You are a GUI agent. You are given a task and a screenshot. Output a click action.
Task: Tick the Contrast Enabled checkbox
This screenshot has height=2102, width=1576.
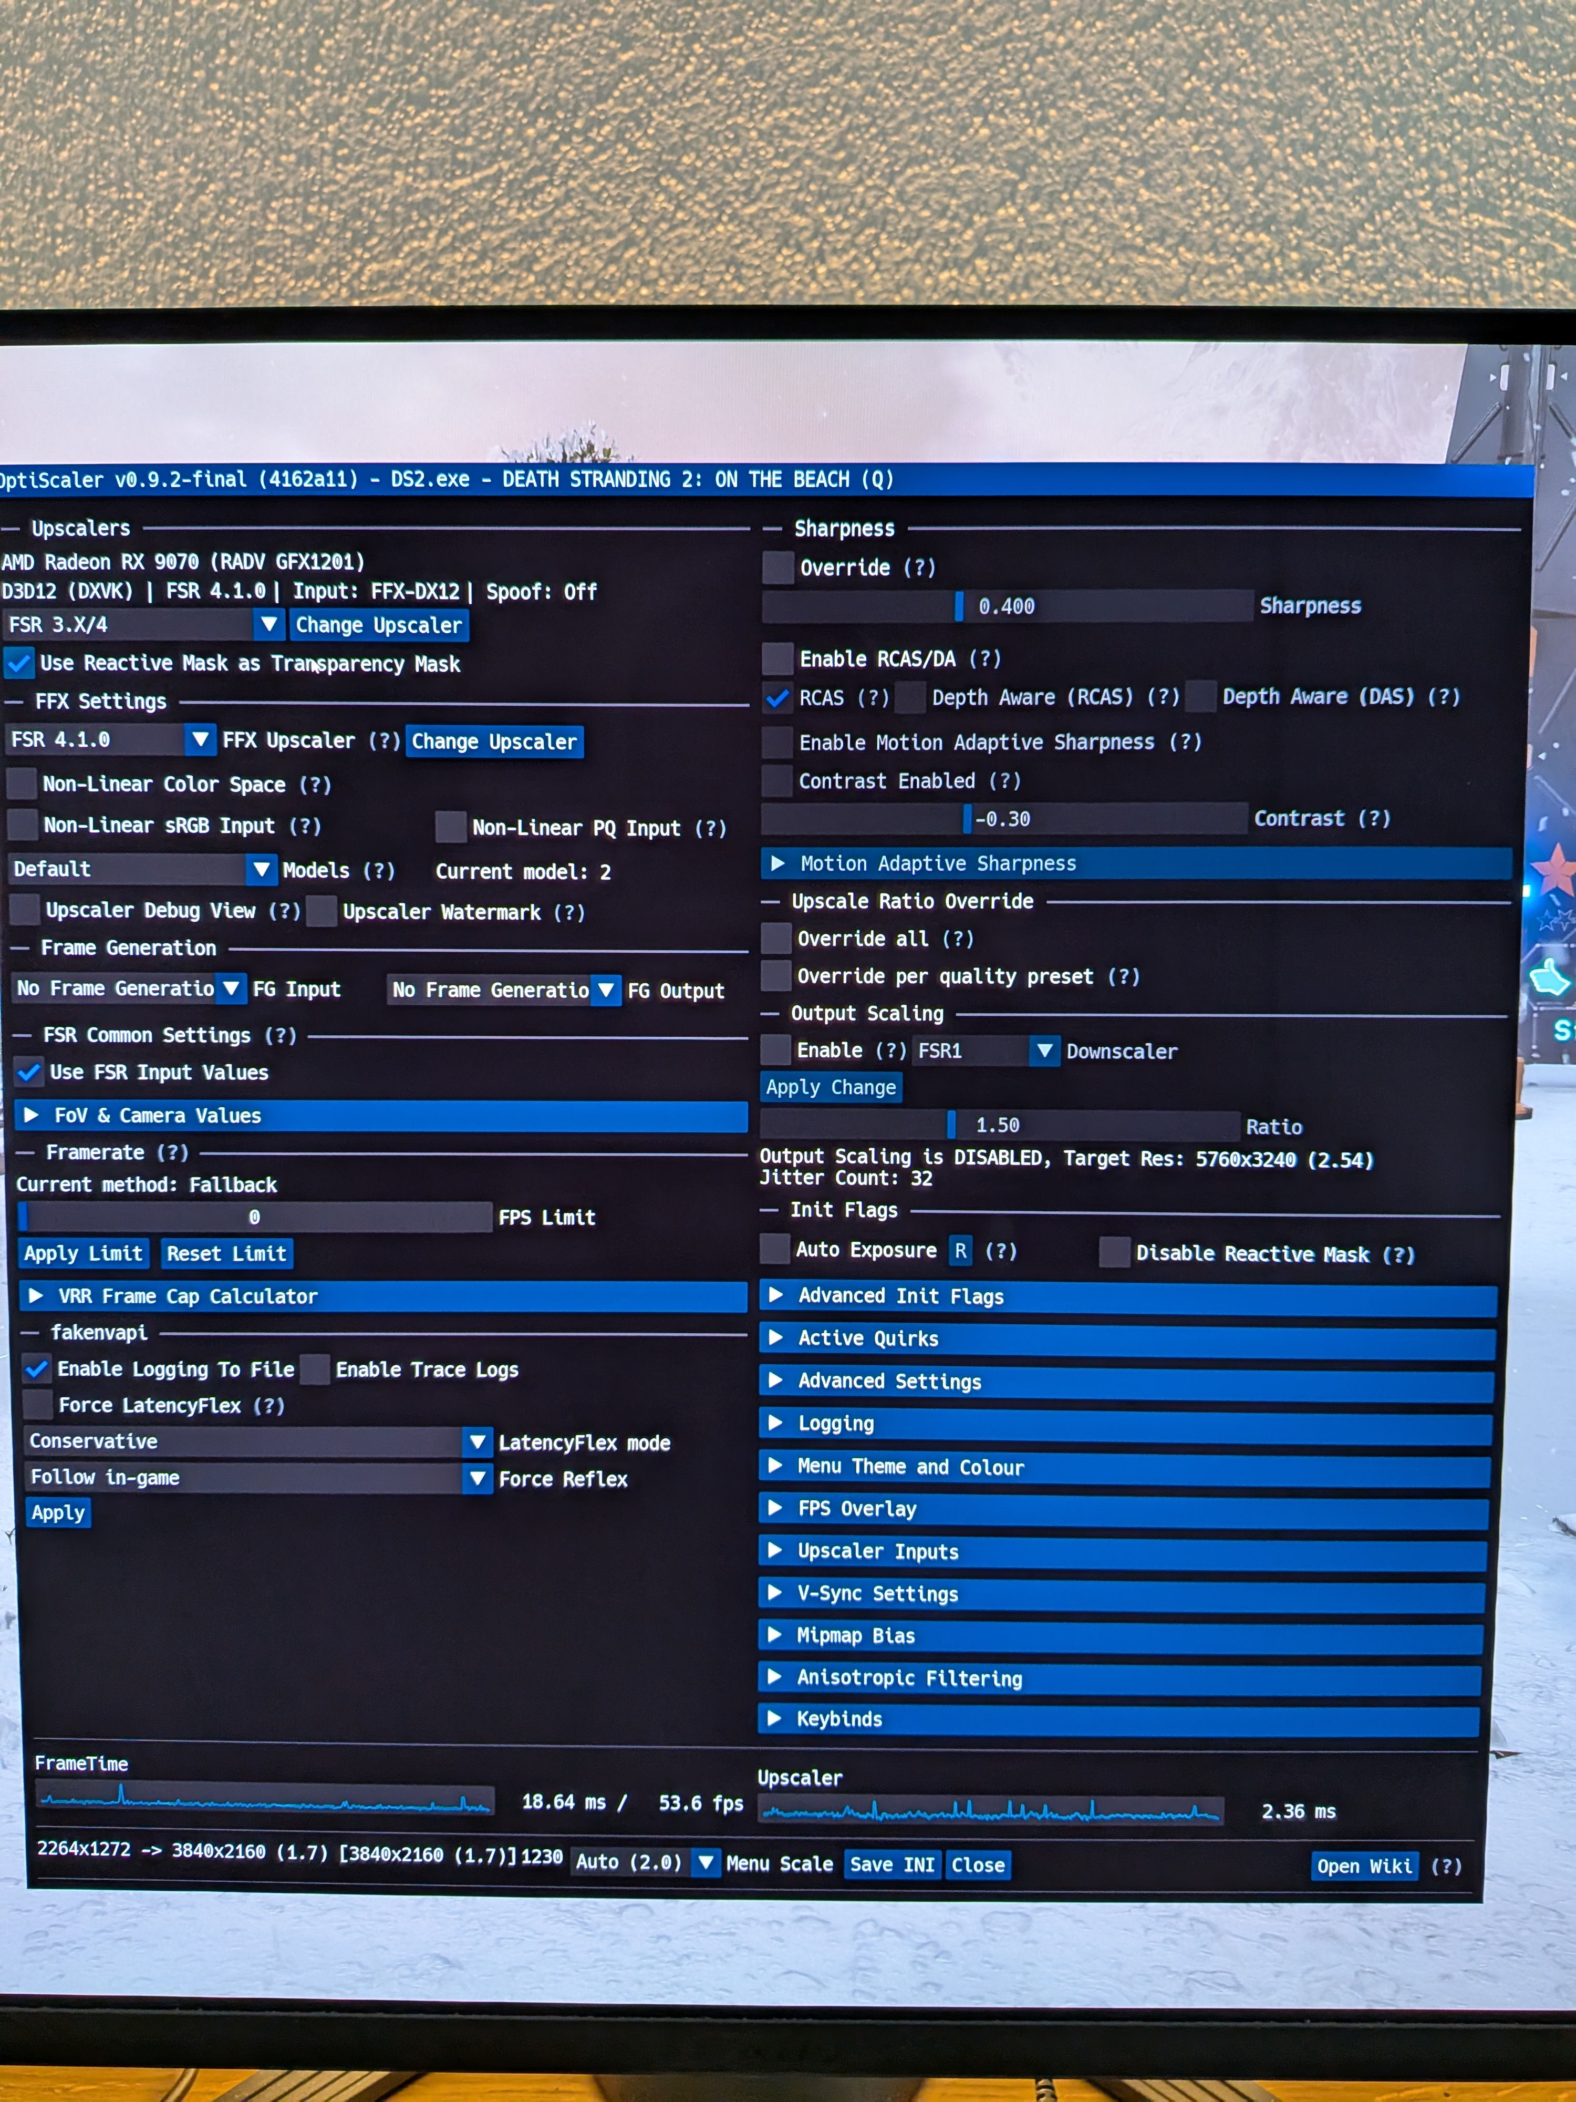point(777,780)
